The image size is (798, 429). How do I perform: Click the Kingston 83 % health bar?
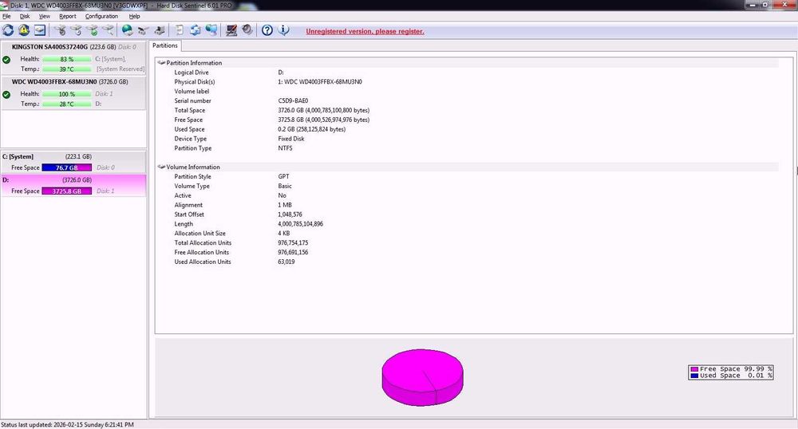(x=67, y=59)
